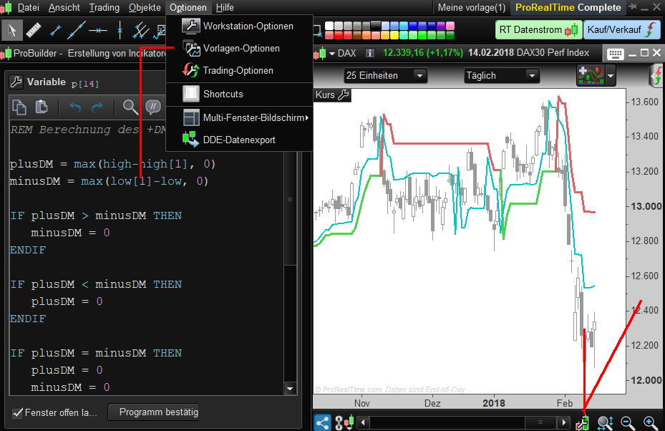Choose the extended trend line tool
The height and width of the screenshot is (431, 665).
click(77, 30)
